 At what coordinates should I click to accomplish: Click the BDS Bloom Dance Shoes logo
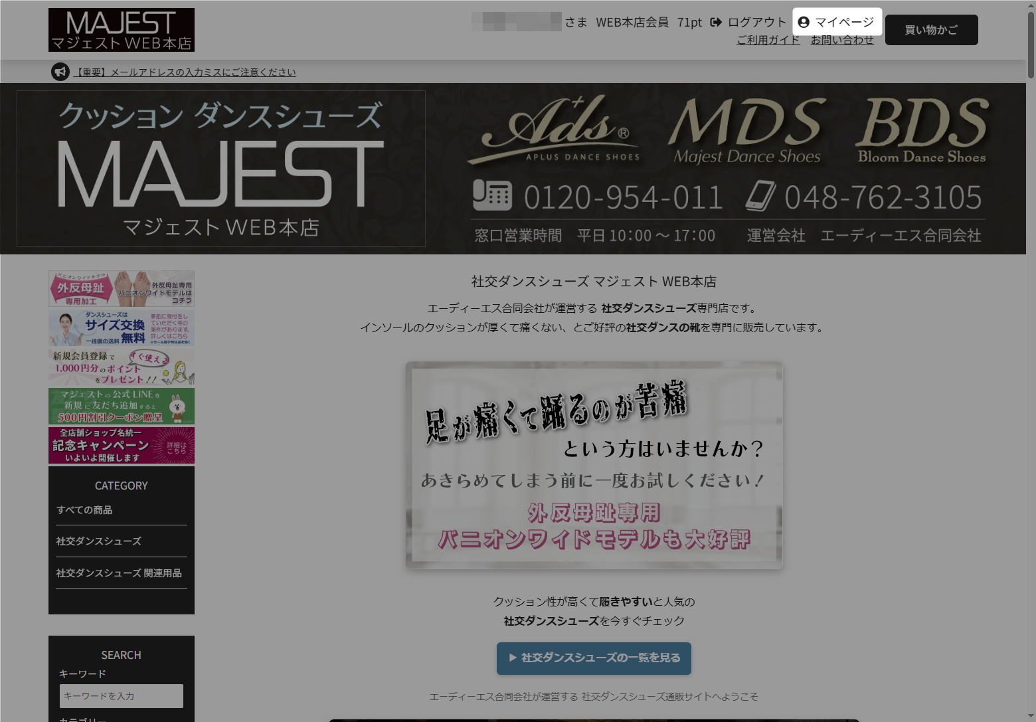click(922, 130)
